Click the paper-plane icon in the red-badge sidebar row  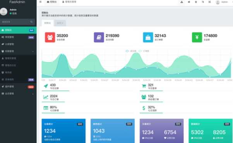pos(3,86)
